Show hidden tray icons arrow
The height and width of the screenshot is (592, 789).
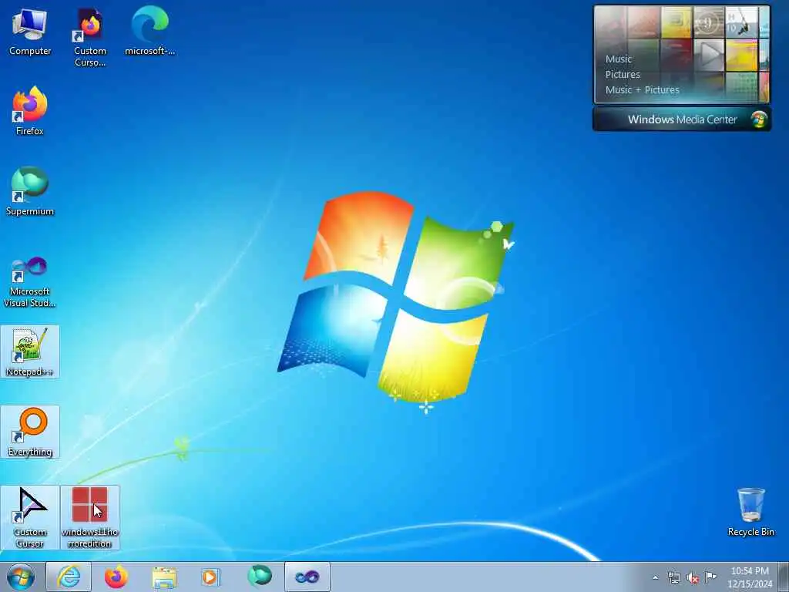pos(655,577)
